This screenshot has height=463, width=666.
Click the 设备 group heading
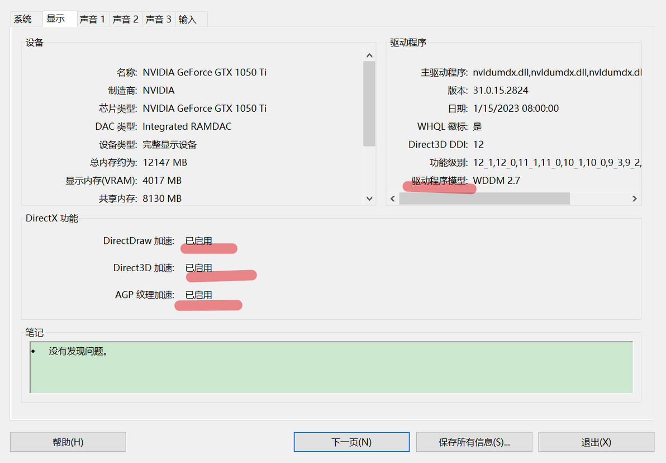pyautogui.click(x=35, y=42)
